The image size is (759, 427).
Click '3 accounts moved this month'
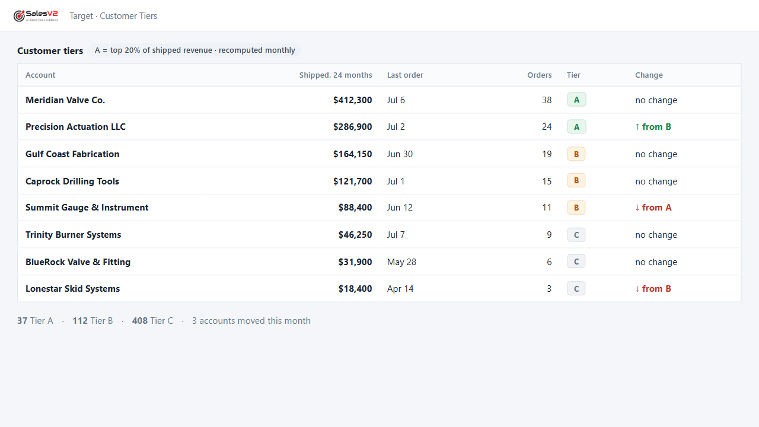pos(251,321)
